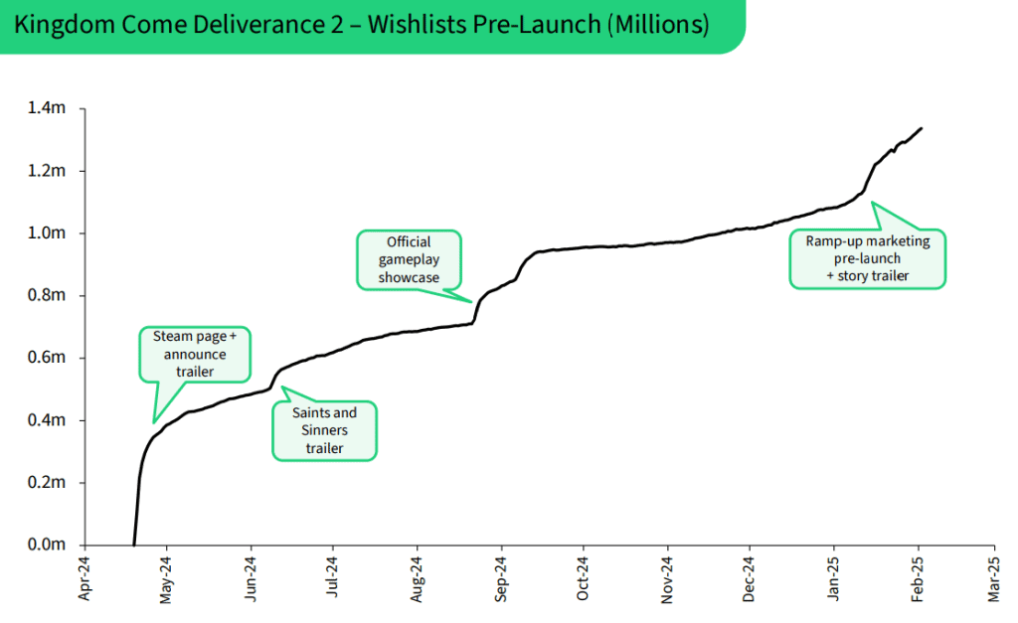This screenshot has height=623, width=1018.
Task: Click the Oct-24 x-axis label
Action: point(583,578)
